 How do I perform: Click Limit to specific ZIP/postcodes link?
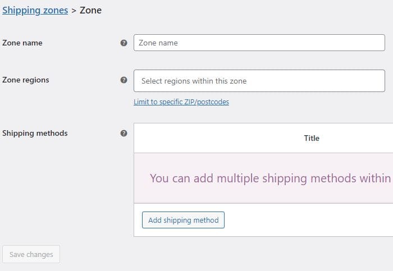pyautogui.click(x=181, y=102)
